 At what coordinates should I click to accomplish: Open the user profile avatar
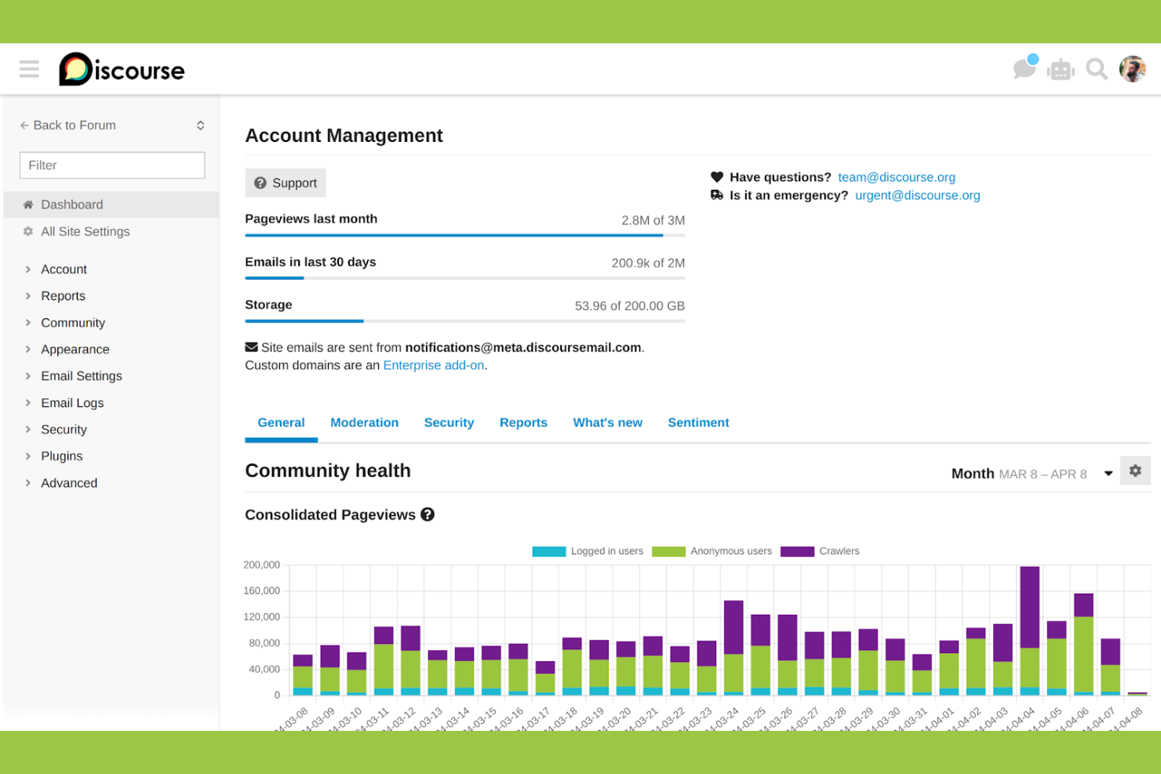[1133, 69]
